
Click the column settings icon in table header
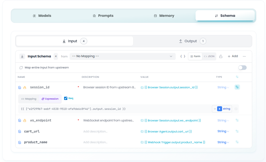click(x=237, y=77)
